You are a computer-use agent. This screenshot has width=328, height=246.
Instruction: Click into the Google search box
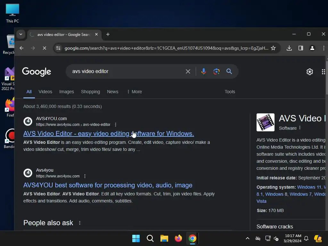[x=127, y=71]
